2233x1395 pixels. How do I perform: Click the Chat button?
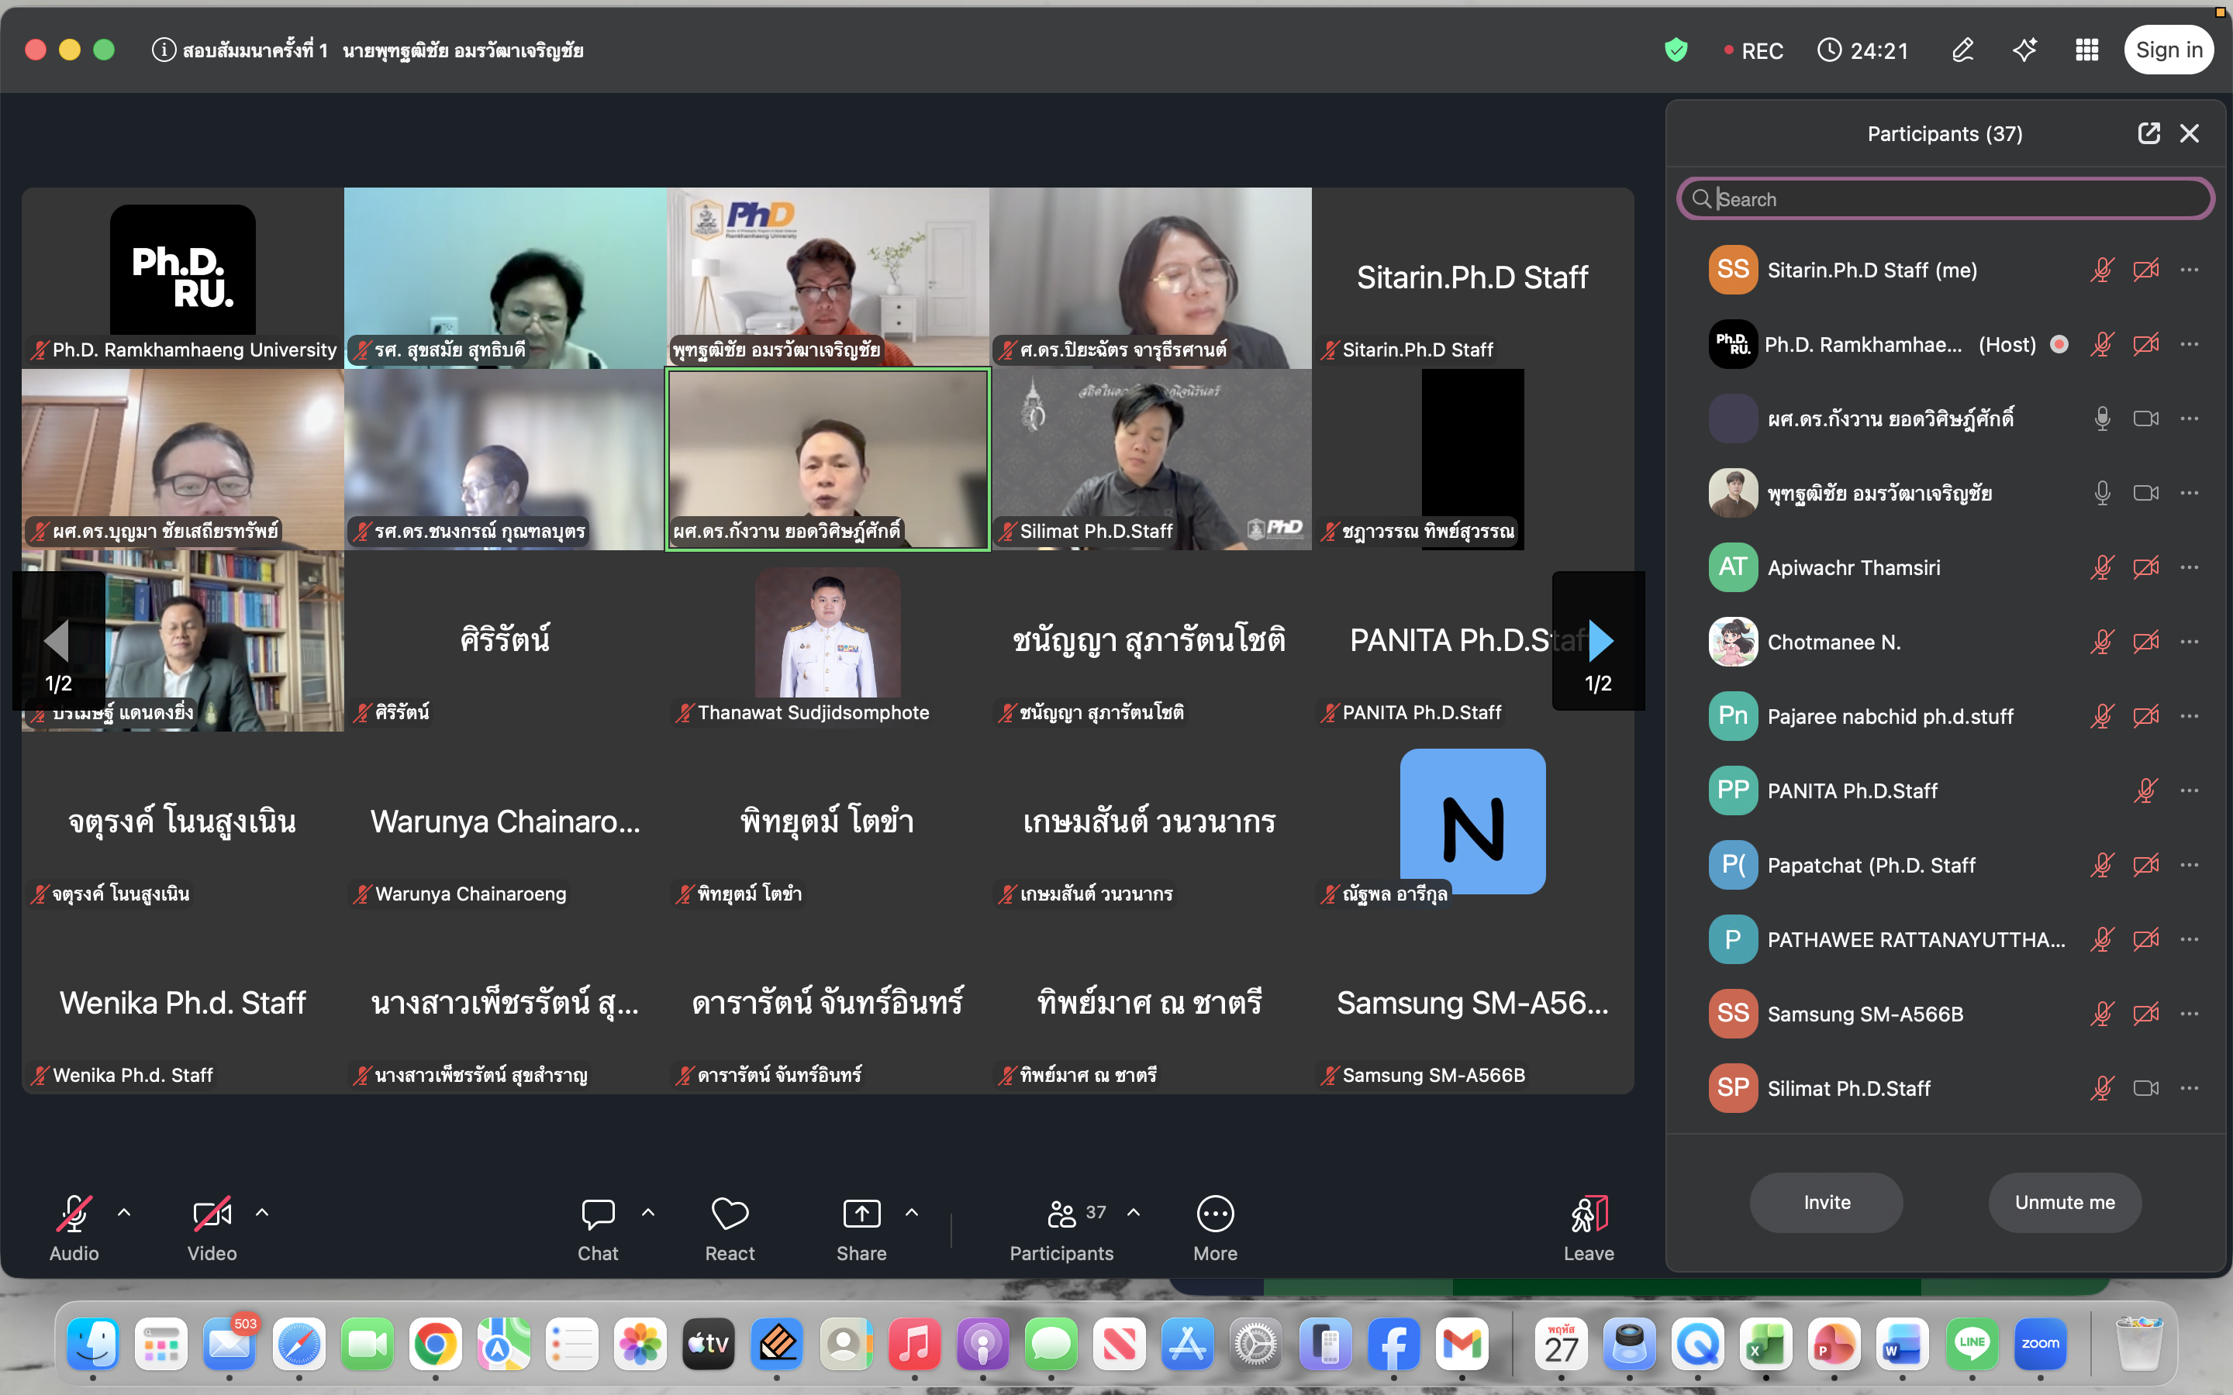point(598,1229)
